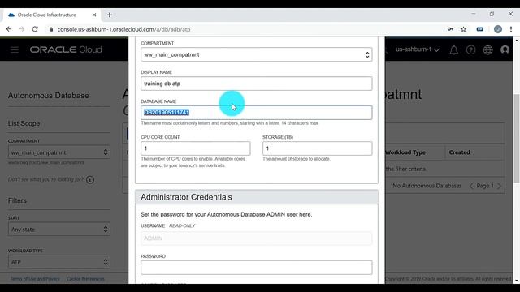The width and height of the screenshot is (520, 292).
Task: Click the Database Name input field
Action: pyautogui.click(x=257, y=113)
